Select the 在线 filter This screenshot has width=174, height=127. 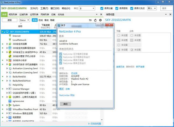tap(40, 20)
